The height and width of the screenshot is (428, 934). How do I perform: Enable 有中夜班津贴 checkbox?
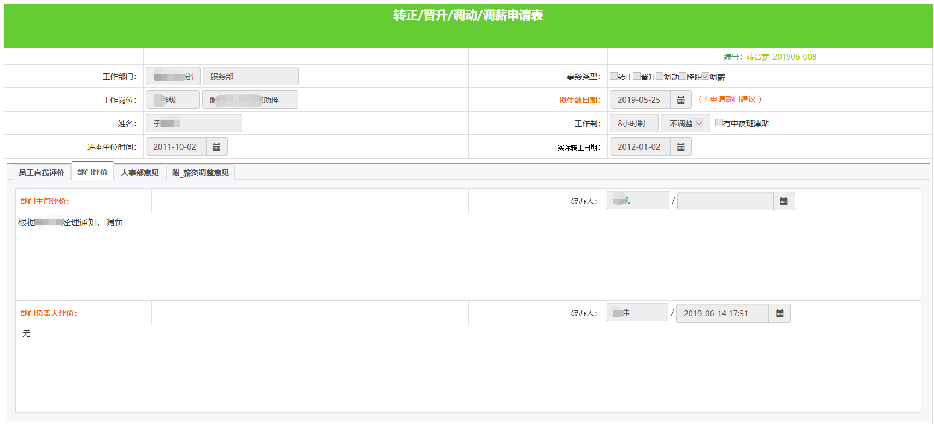pyautogui.click(x=719, y=123)
